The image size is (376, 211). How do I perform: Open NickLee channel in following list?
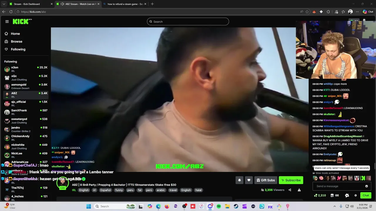point(26,155)
